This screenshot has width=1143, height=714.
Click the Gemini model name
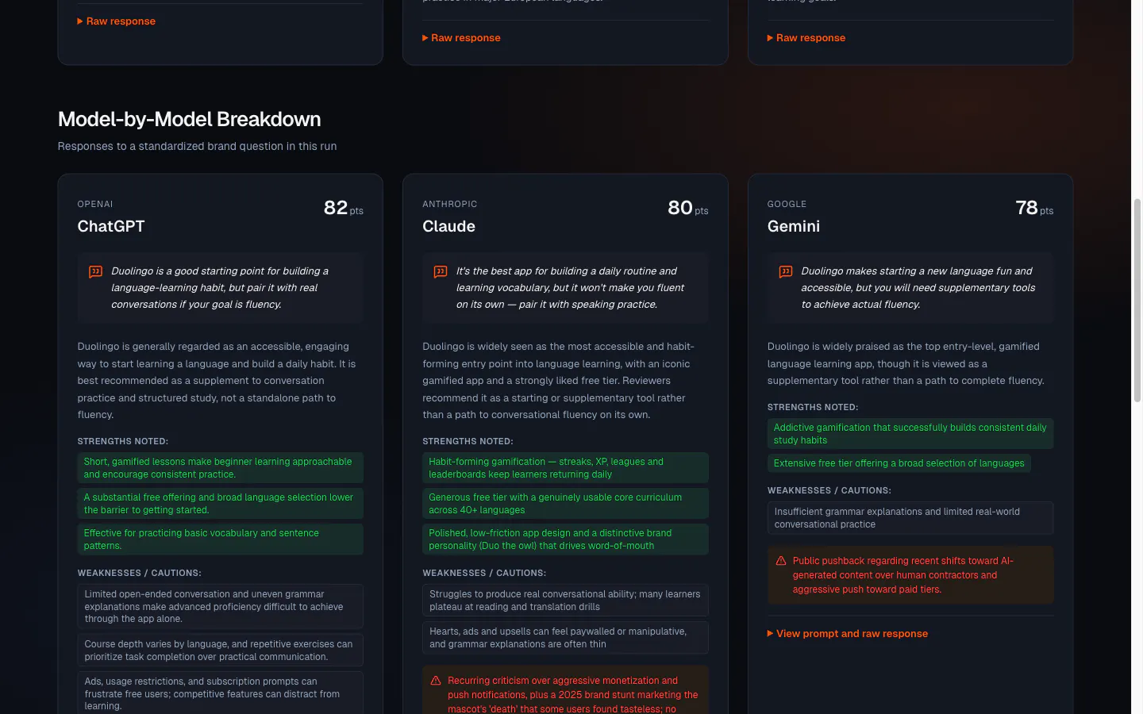(794, 226)
